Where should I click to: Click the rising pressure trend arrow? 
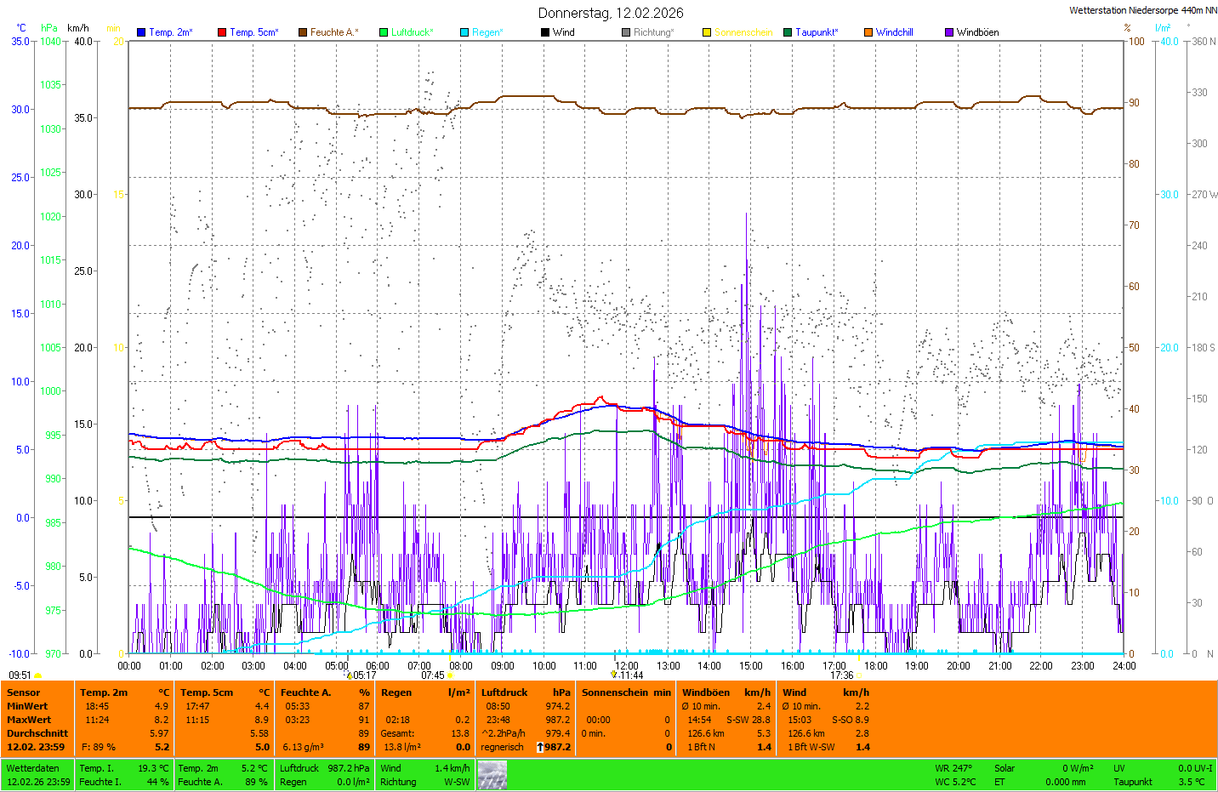pos(539,747)
